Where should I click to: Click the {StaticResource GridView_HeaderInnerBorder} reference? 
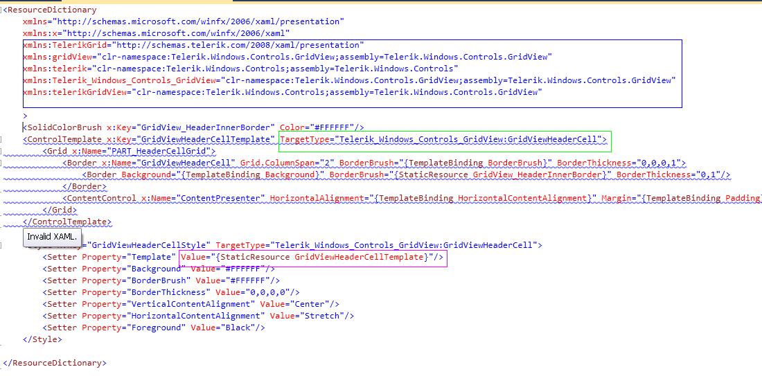pos(501,174)
